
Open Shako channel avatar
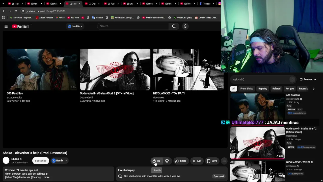(x=6, y=161)
